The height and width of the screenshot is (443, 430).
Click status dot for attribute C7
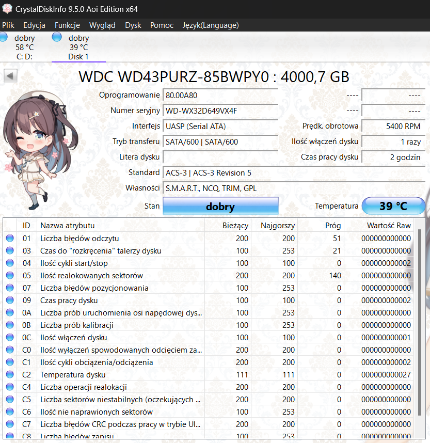point(10,424)
